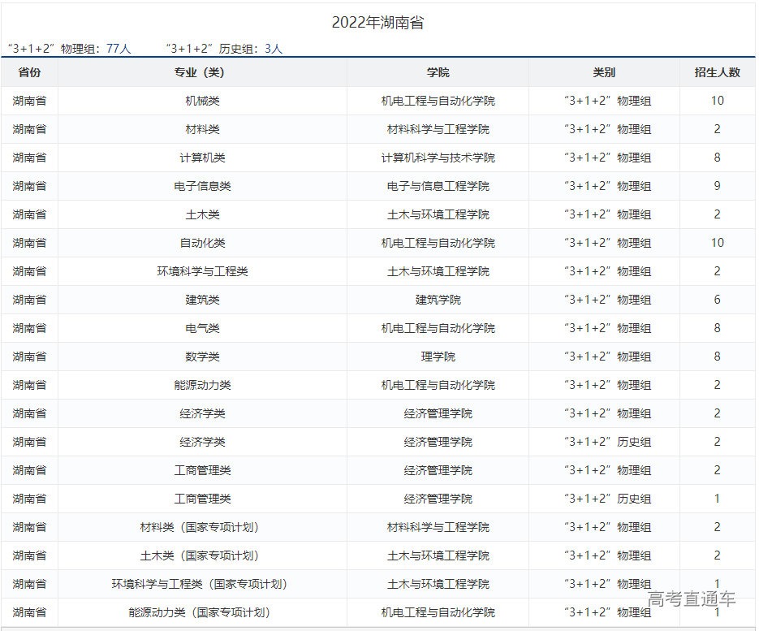The height and width of the screenshot is (631, 759).
Task: Open the 计算机科学与技术学院 link
Action: pyautogui.click(x=438, y=158)
